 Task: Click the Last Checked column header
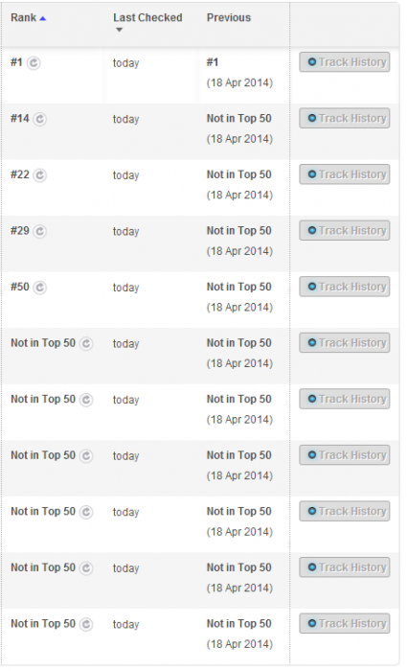(x=147, y=17)
